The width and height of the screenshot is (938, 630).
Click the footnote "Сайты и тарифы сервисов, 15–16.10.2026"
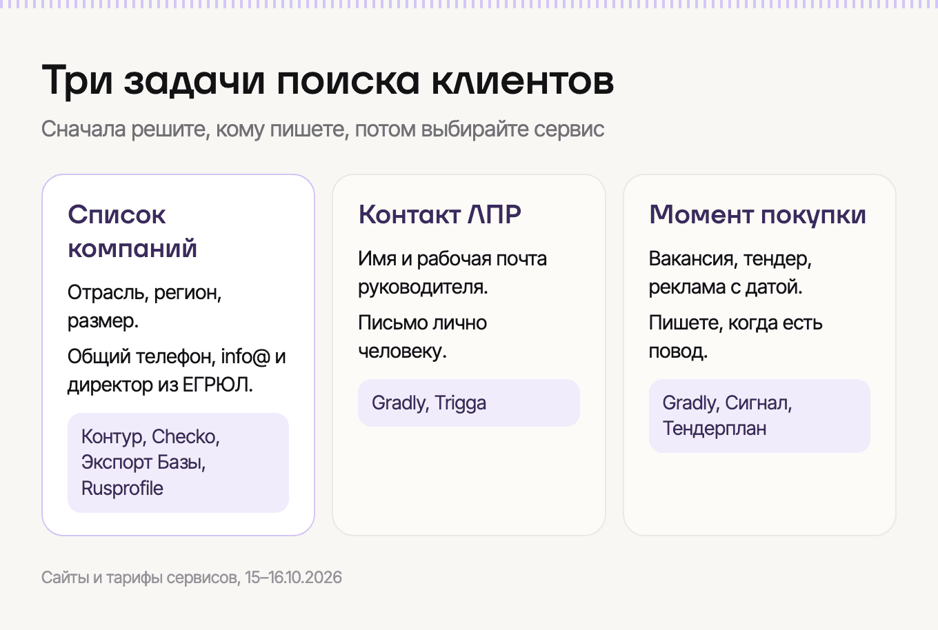pyautogui.click(x=192, y=578)
